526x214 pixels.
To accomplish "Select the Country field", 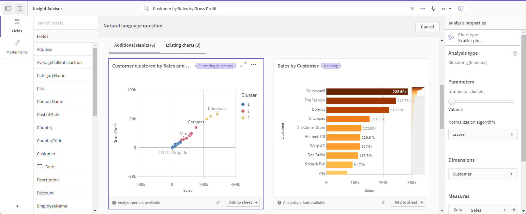I will pos(63,128).
